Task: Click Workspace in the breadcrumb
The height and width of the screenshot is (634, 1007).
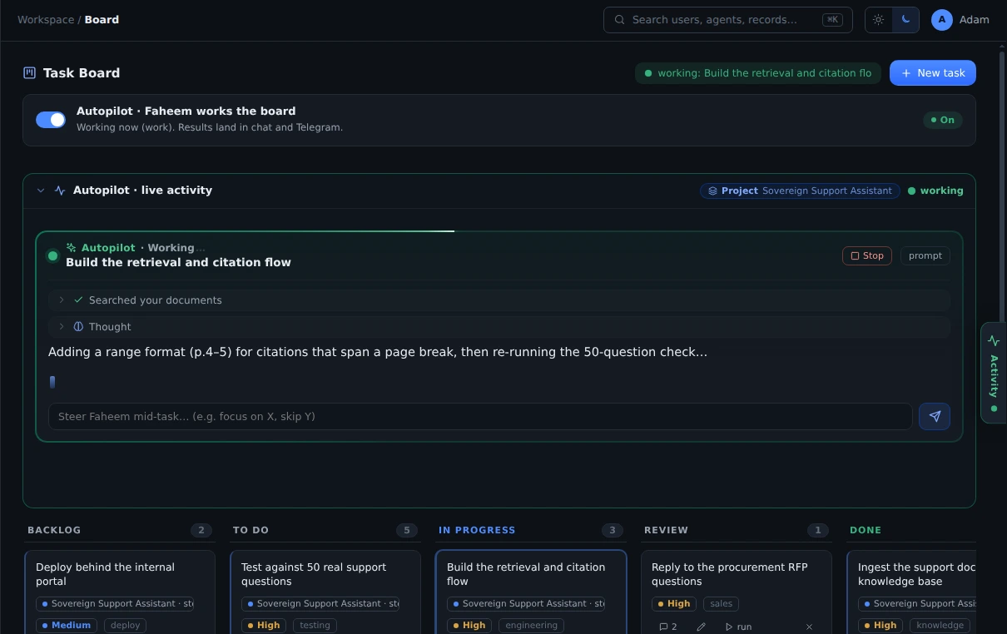Action: [46, 20]
